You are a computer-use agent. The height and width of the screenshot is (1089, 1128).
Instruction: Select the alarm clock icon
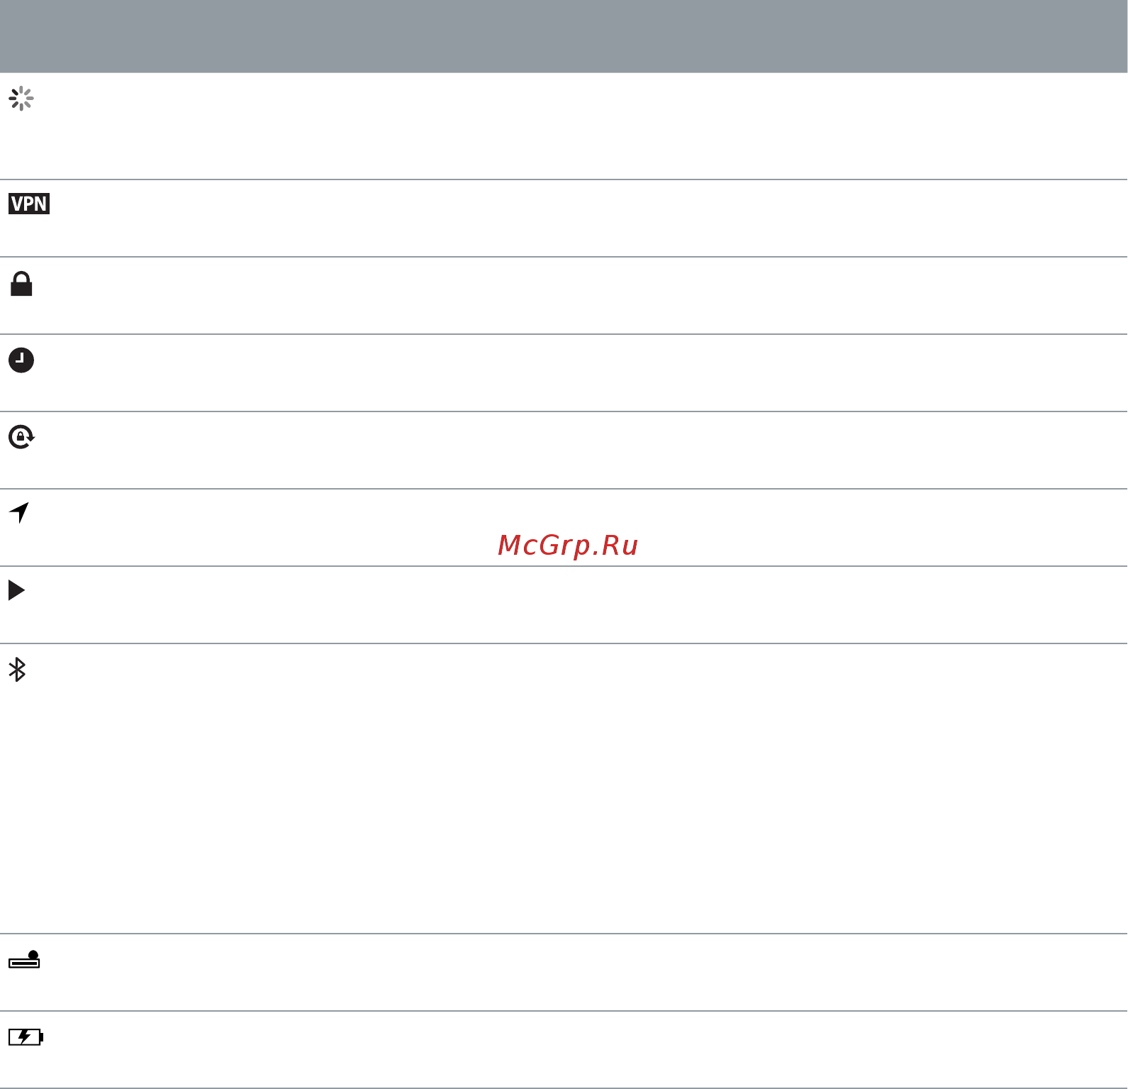coord(21,360)
